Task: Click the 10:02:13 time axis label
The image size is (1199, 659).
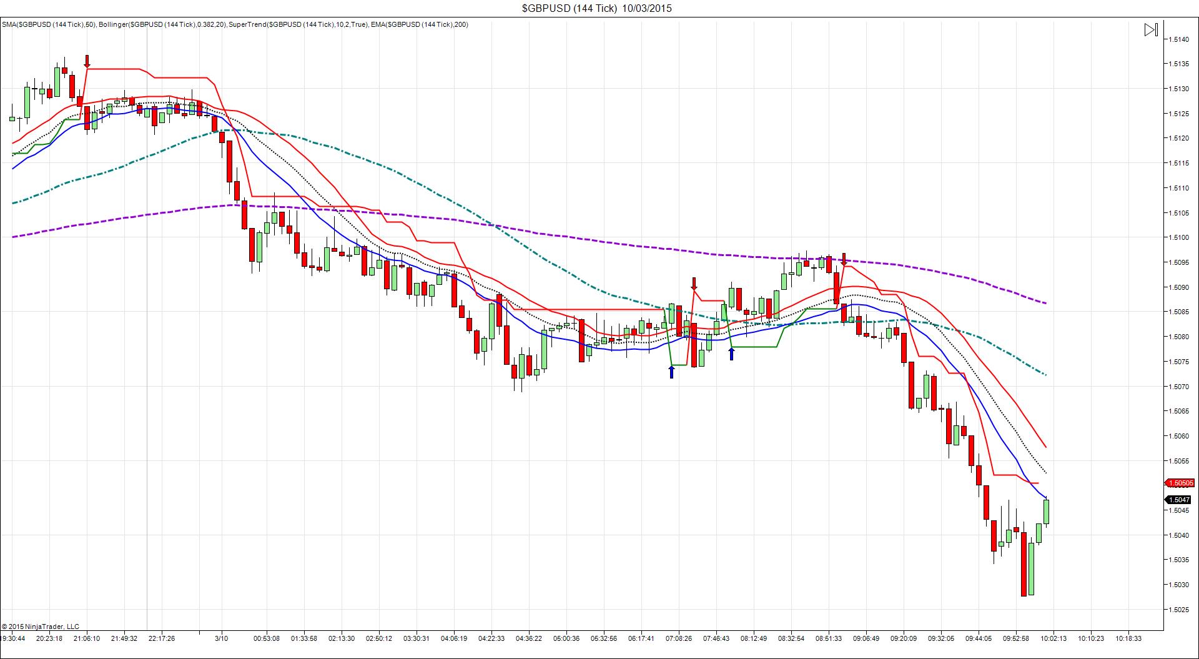Action: click(1053, 638)
